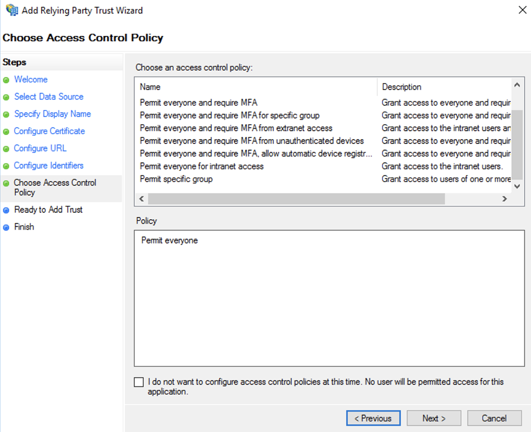Click the vertical scrollbar thumb in policy list
531x432 pixels.
(517, 144)
